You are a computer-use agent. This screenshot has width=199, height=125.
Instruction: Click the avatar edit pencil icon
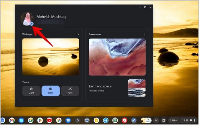pyautogui.click(x=32, y=24)
